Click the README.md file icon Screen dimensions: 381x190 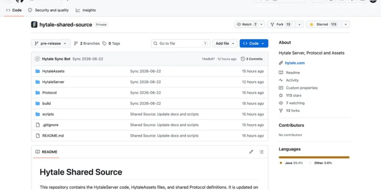[x=38, y=135]
